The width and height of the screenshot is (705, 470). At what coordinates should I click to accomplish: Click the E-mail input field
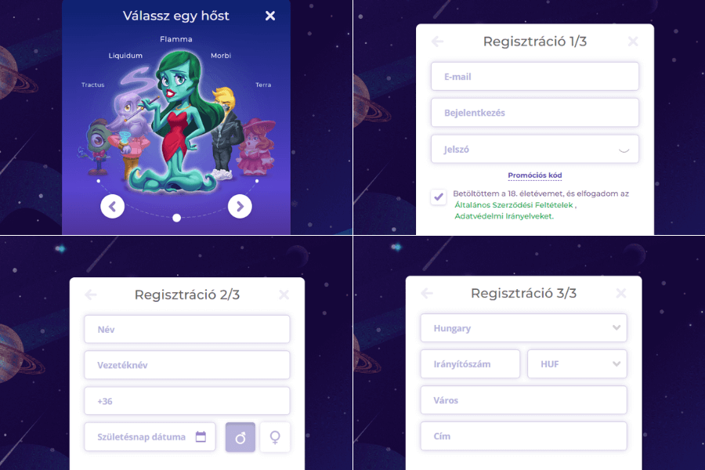point(534,77)
